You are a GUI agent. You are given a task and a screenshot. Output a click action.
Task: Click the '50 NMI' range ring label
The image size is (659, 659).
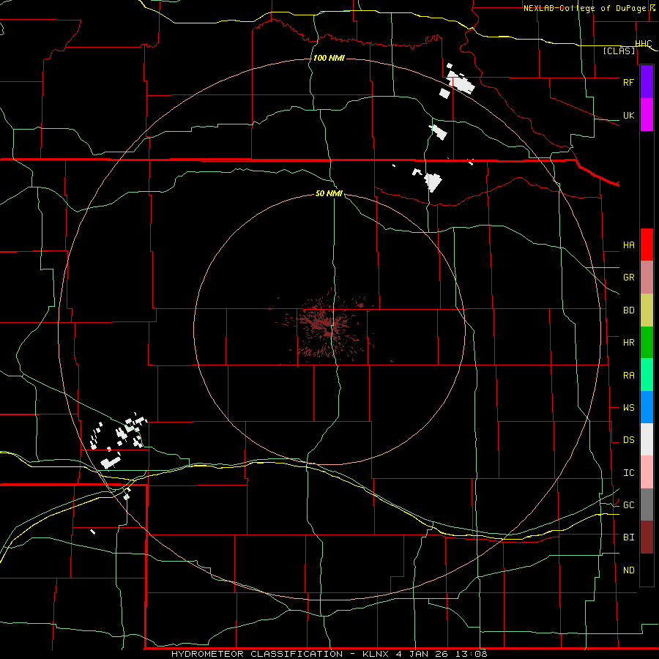[329, 193]
